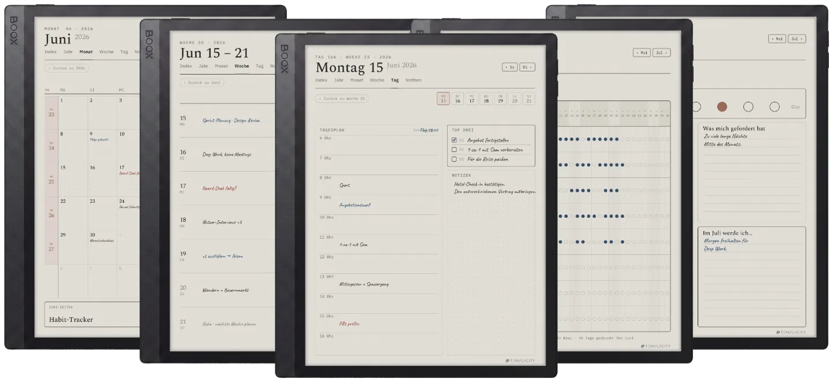This screenshot has width=833, height=382.
Task: Select DO 18 in the day strip
Action: pos(486,99)
